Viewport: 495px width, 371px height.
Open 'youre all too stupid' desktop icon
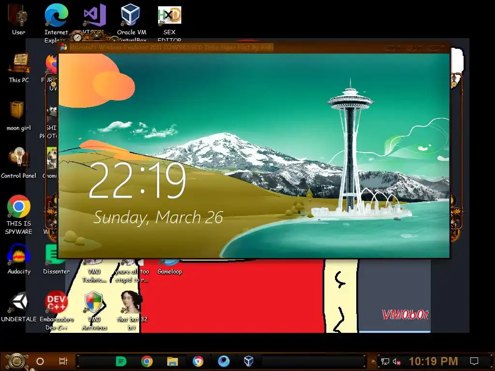[x=131, y=271]
